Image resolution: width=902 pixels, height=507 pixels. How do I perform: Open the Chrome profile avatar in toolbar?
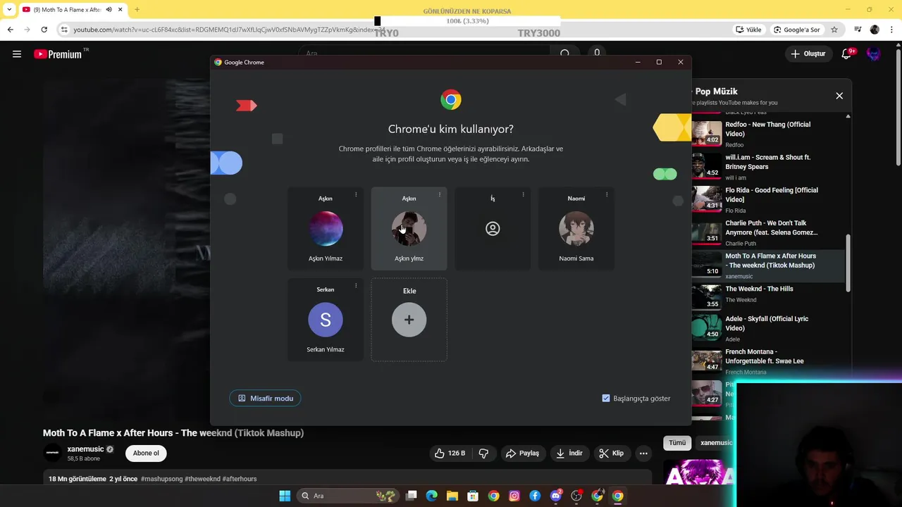pos(875,30)
